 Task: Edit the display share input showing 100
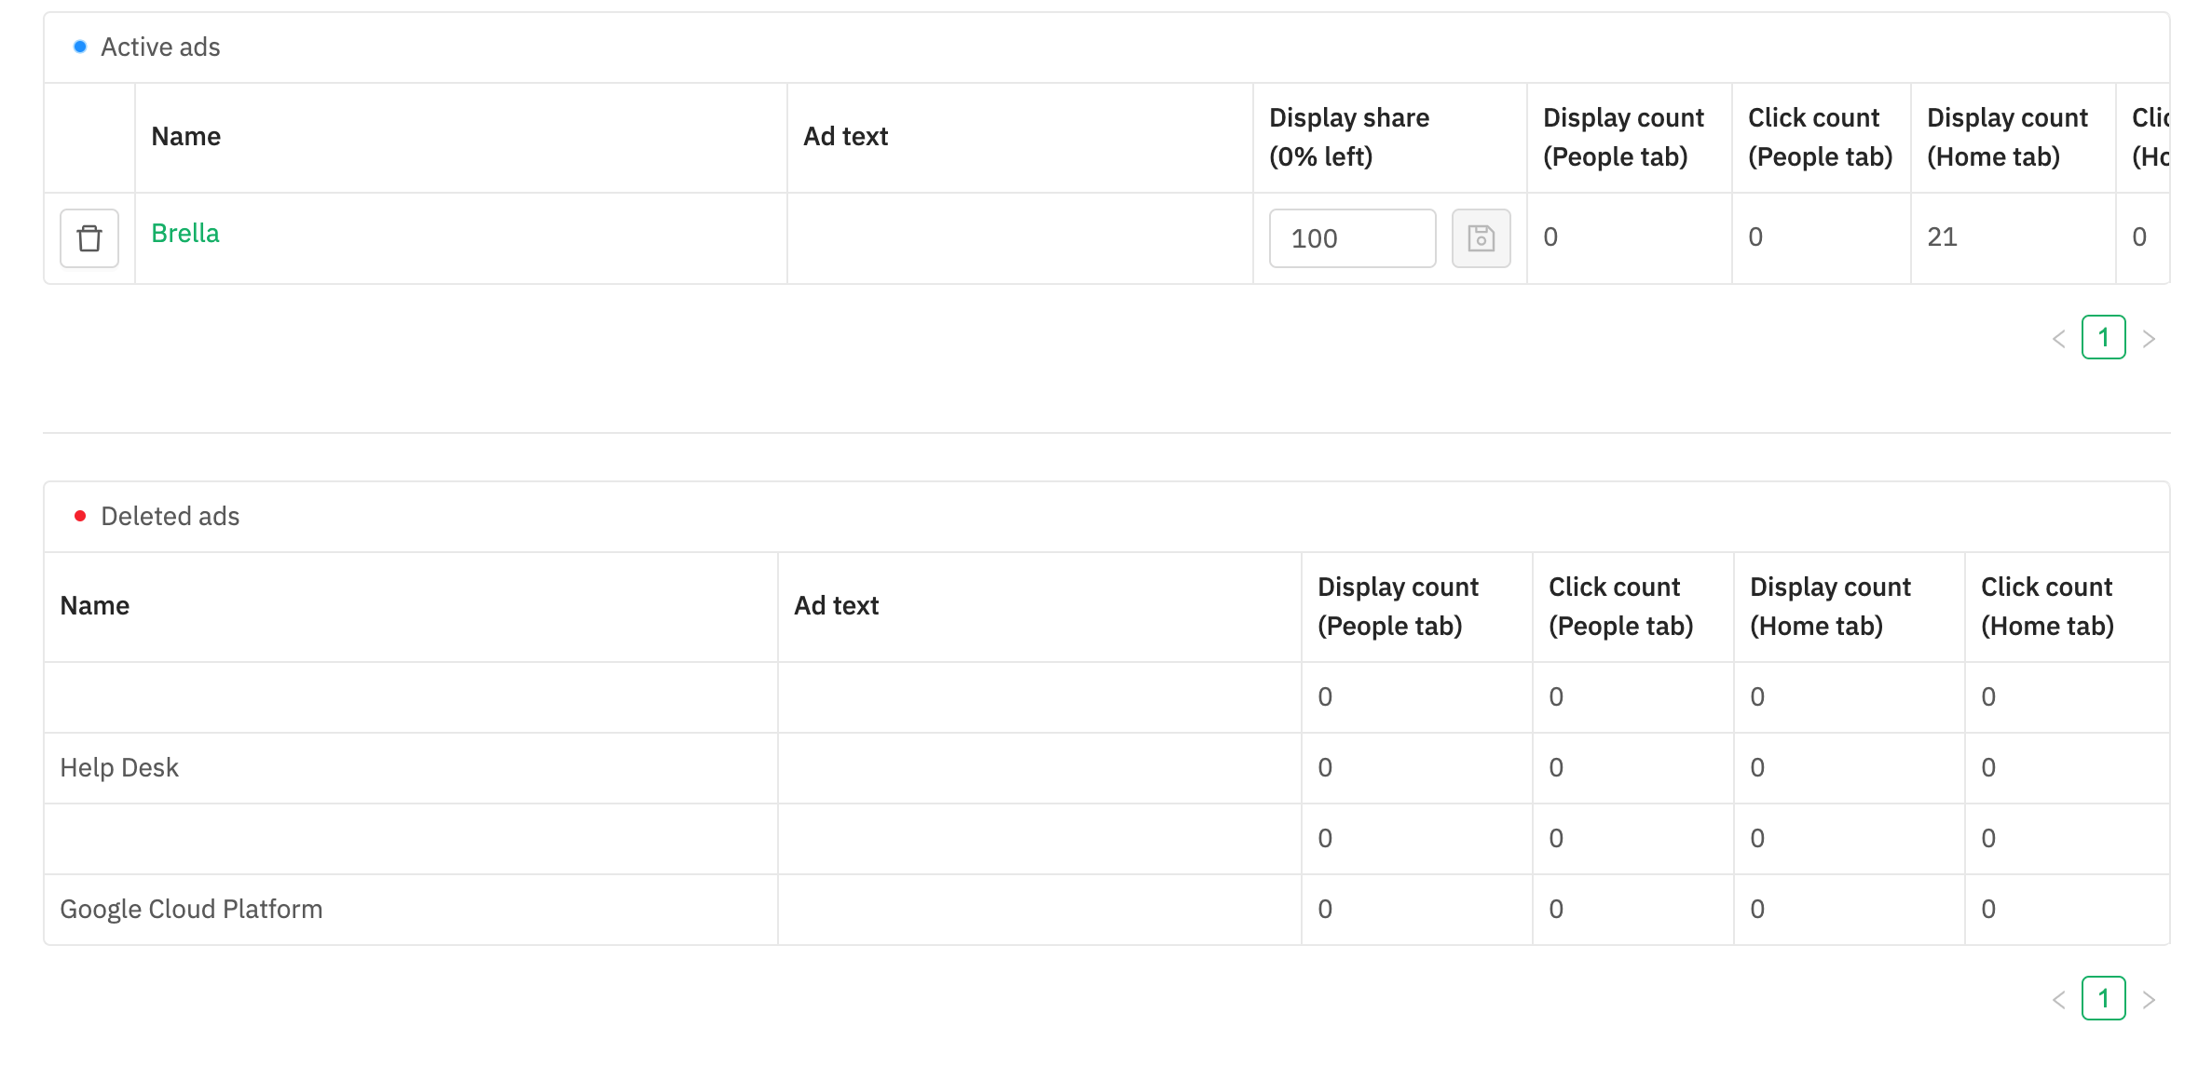[x=1352, y=238]
